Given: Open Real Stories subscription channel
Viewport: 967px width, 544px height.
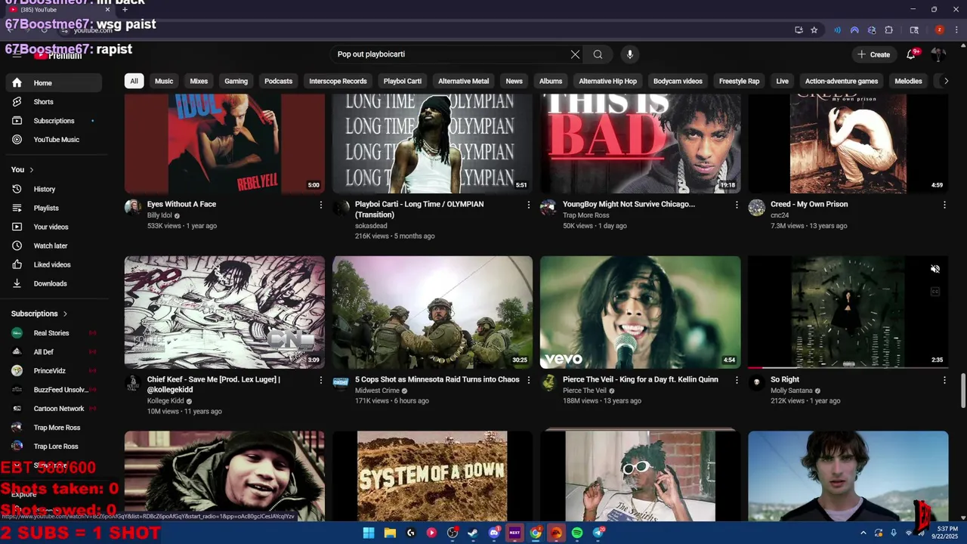Looking at the screenshot, I should (x=52, y=333).
